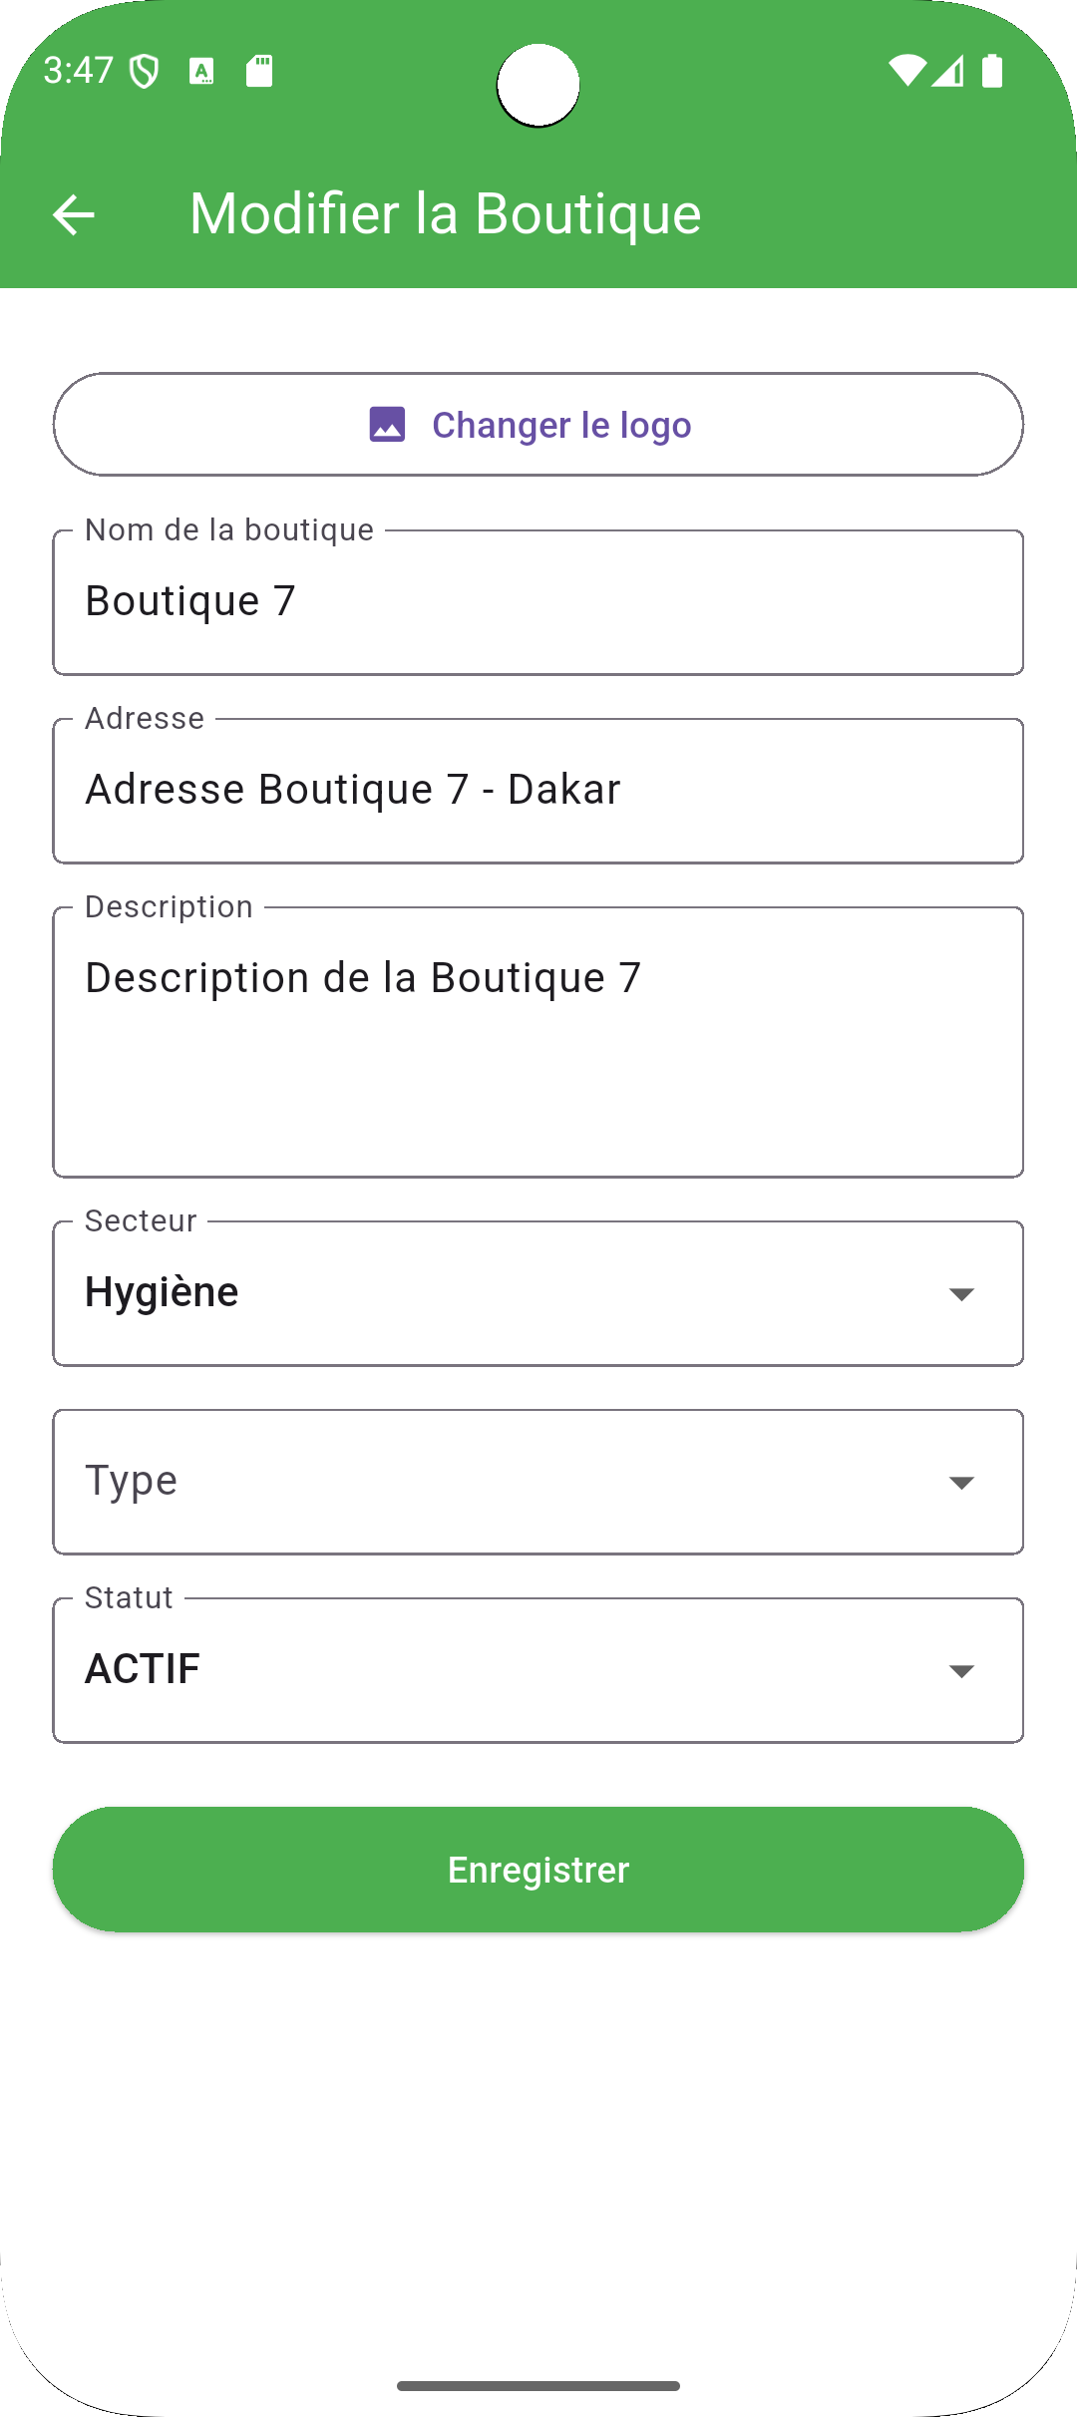
Task: Expand the Statut dropdown arrow
Action: click(961, 1671)
